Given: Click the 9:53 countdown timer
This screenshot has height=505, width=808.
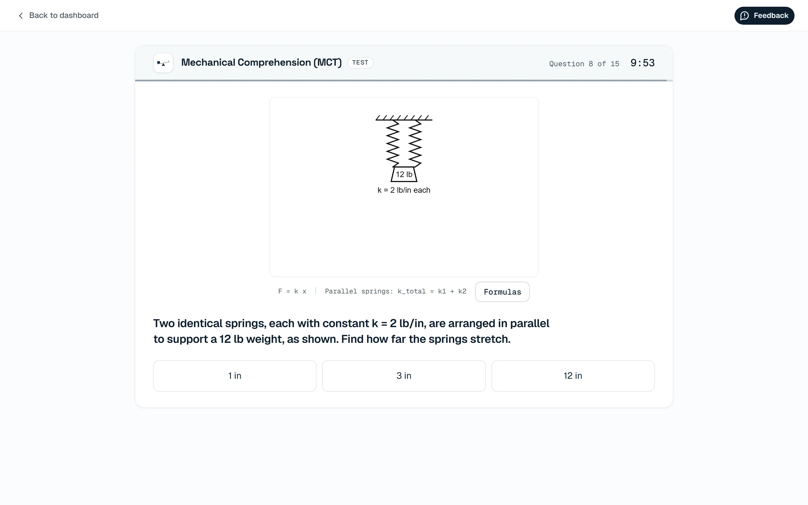Looking at the screenshot, I should tap(642, 63).
